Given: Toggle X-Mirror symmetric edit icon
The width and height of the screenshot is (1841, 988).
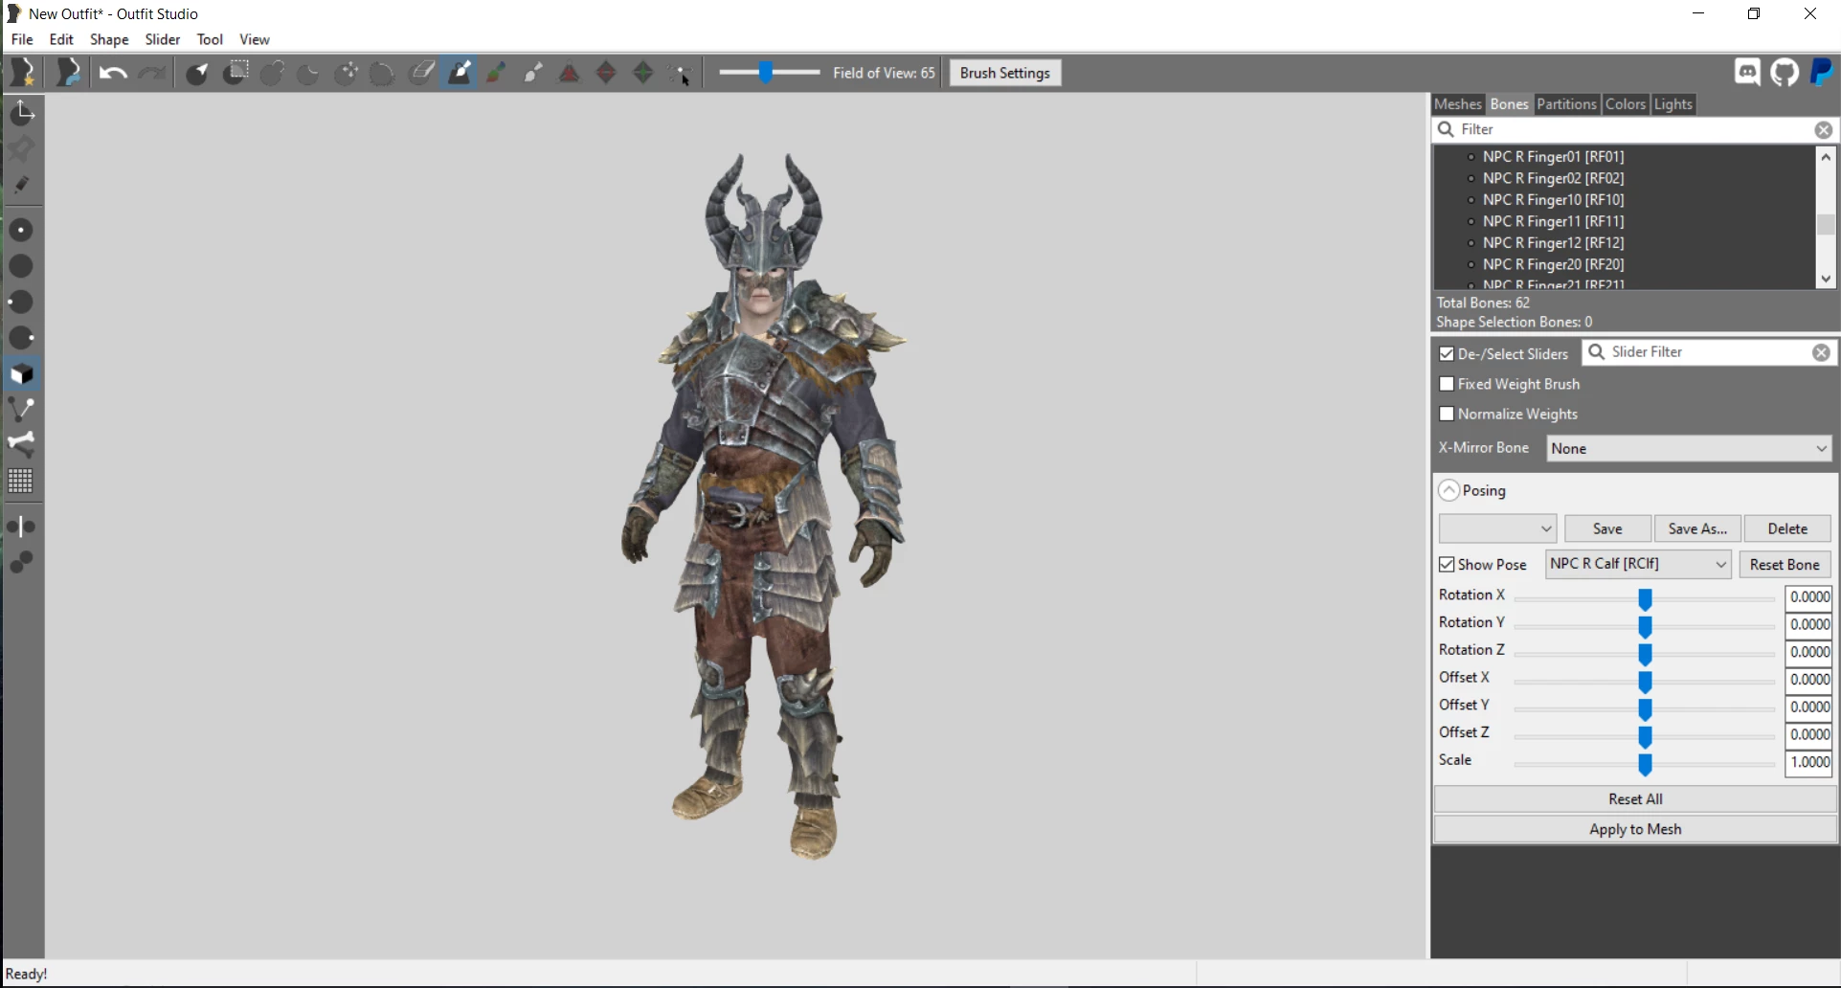Looking at the screenshot, I should click(x=21, y=527).
